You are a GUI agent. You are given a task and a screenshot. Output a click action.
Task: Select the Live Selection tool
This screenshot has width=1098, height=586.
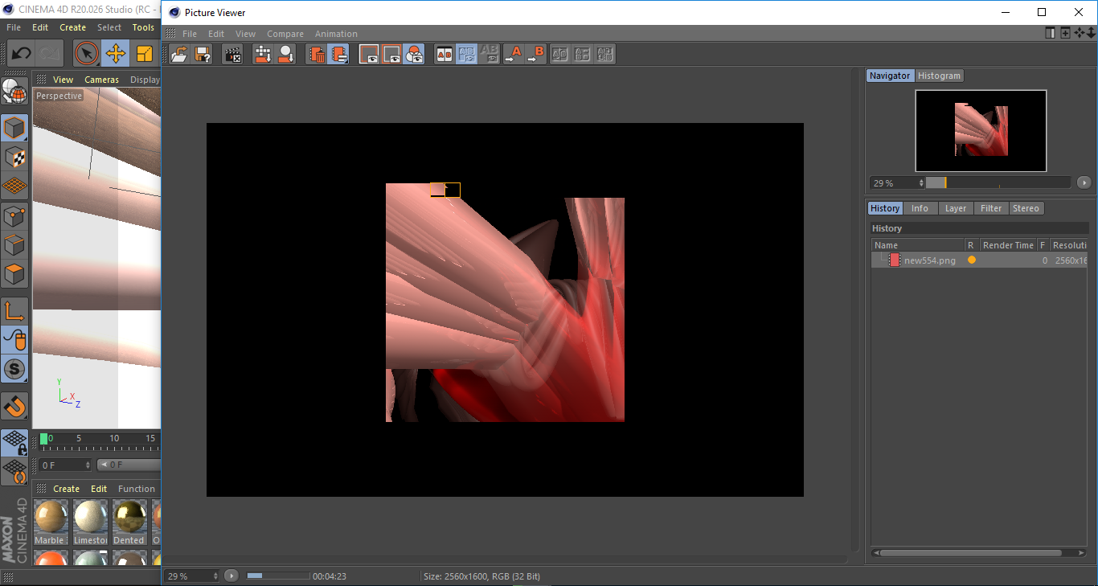(x=87, y=54)
